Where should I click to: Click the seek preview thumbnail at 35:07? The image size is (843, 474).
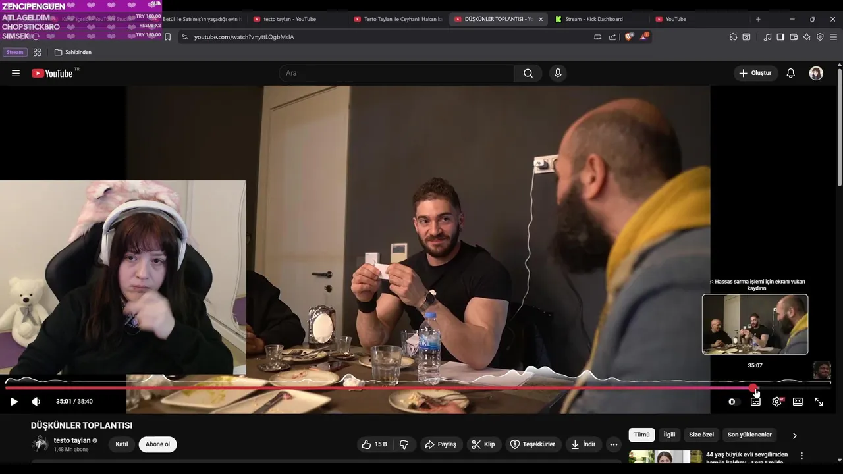(755, 324)
